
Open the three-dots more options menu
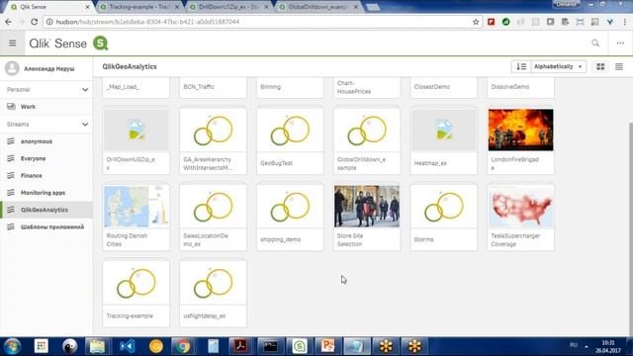point(620,44)
